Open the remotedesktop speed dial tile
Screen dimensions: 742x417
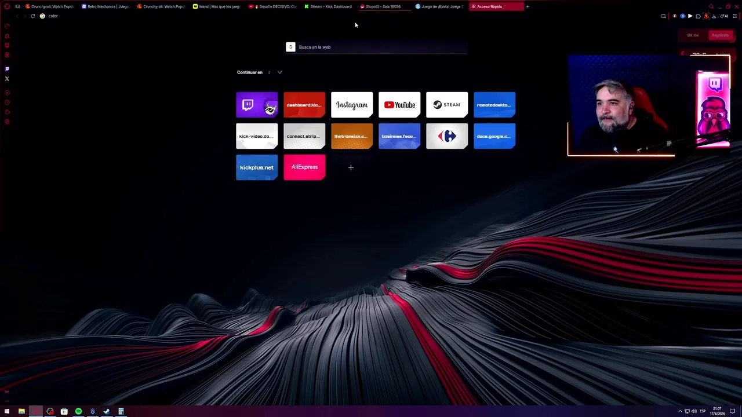click(494, 105)
